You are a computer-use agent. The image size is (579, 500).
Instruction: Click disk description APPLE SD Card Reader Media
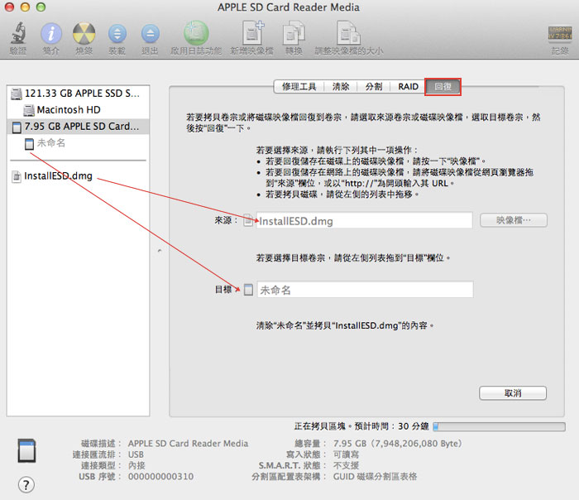(x=188, y=443)
